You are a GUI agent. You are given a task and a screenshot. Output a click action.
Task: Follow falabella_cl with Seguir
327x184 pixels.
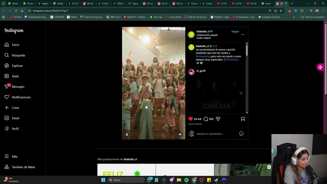pos(235,31)
